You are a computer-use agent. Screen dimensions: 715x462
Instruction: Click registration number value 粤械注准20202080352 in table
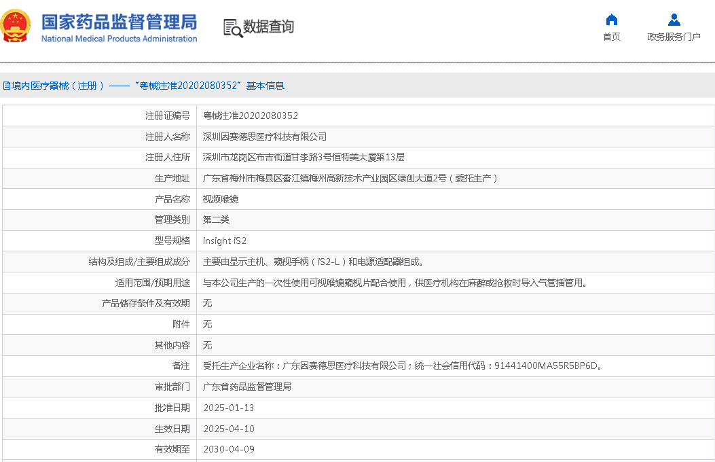pos(251,115)
